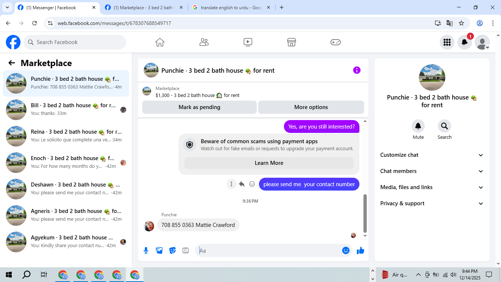Open Deshawn conversation in list
Screen dimensions: 501x282
(66, 189)
